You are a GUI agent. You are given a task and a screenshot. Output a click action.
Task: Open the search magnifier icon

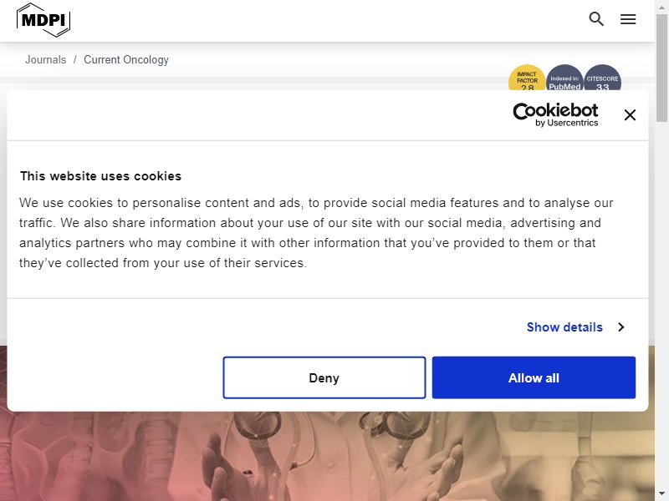596,18
